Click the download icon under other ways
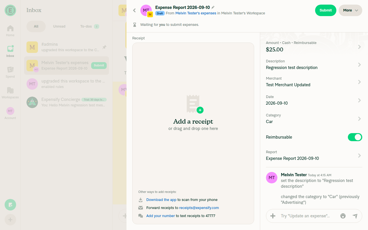Screen dimensions: 368x230 point(141,200)
